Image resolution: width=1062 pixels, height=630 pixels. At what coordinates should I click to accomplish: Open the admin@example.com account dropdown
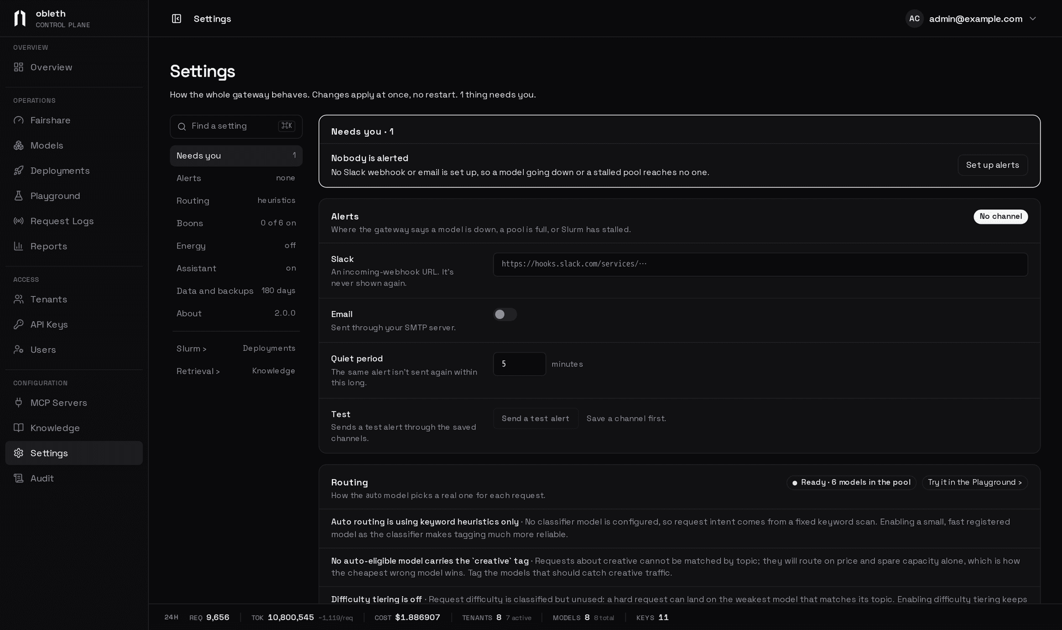coord(971,19)
